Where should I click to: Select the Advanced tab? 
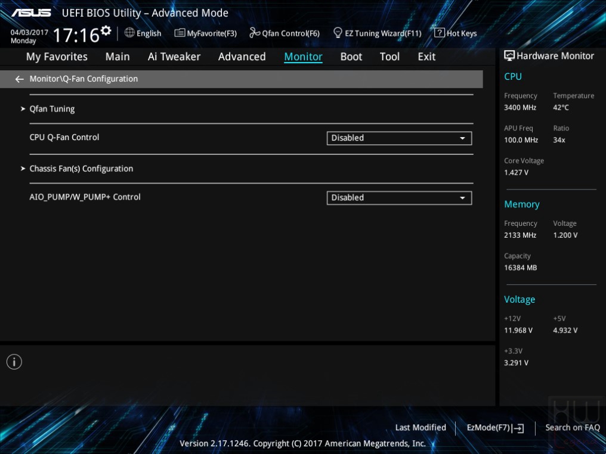point(242,57)
